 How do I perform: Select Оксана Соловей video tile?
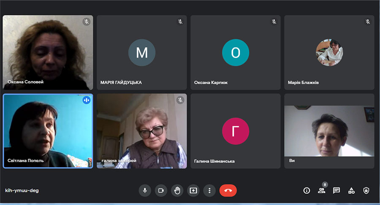click(48, 53)
